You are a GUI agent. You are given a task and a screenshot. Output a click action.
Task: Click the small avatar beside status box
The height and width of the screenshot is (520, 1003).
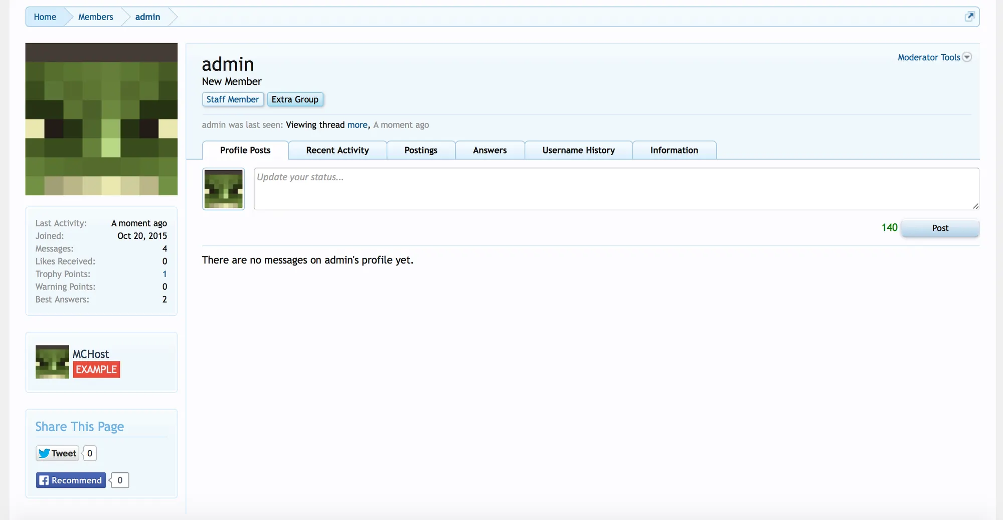[223, 189]
